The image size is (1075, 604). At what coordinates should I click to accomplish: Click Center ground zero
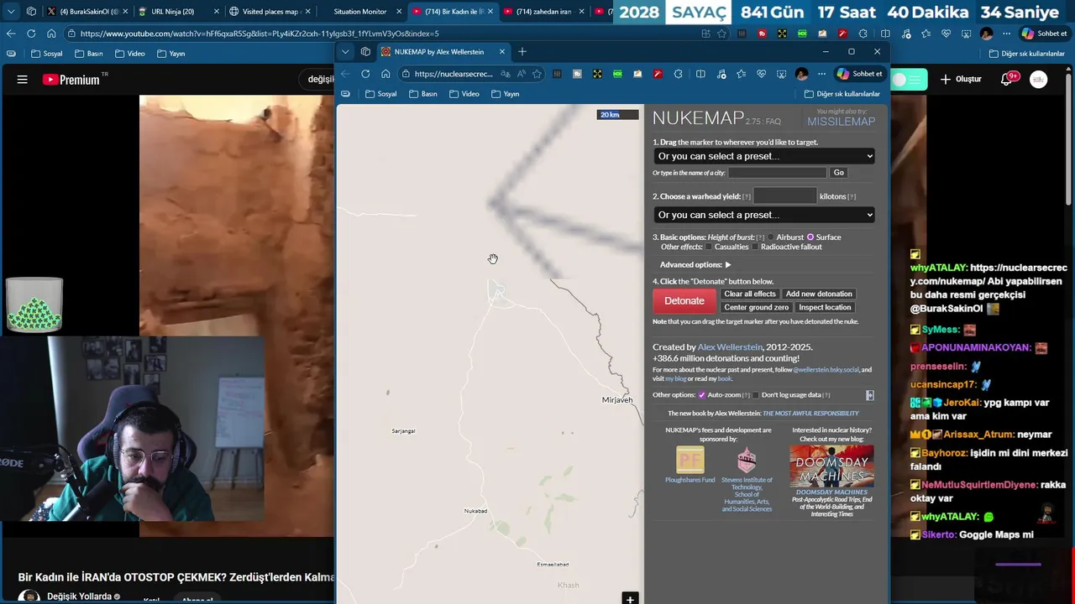tap(757, 307)
